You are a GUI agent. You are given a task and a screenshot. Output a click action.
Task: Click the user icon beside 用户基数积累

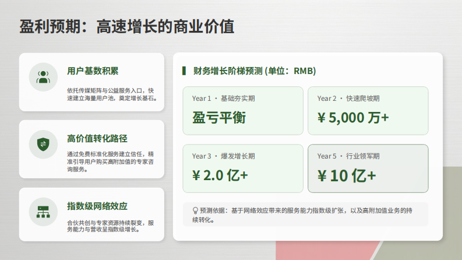pos(43,77)
